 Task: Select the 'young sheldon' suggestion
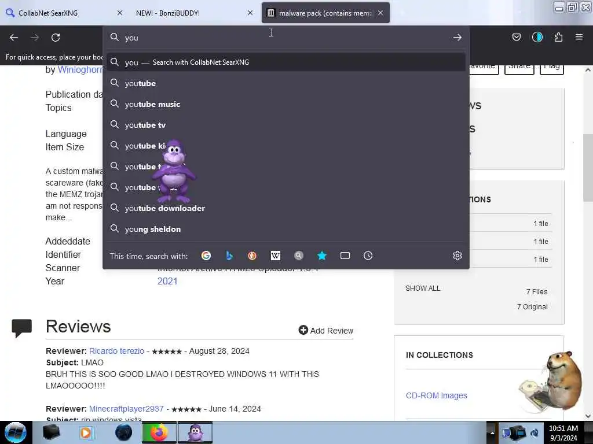coord(286,229)
